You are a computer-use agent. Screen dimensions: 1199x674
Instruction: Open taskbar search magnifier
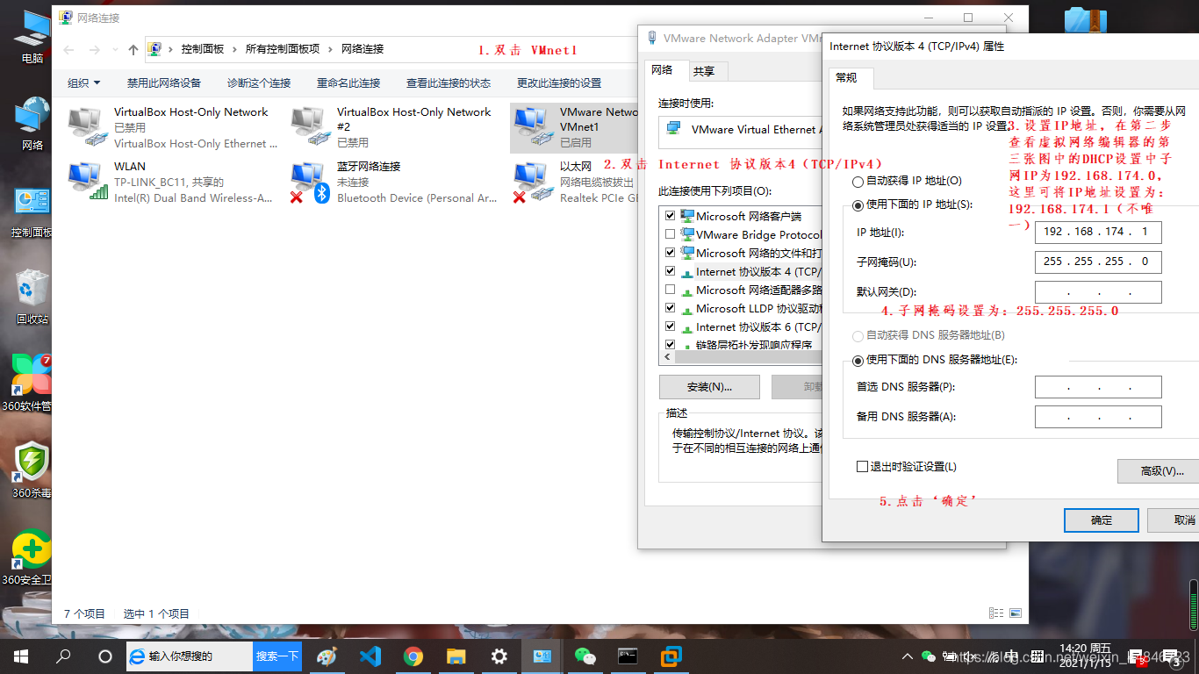[63, 656]
